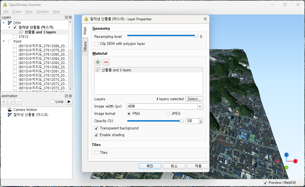Click the Point layer group icon
Screen dimensions: 305x187
(x=10, y=41)
